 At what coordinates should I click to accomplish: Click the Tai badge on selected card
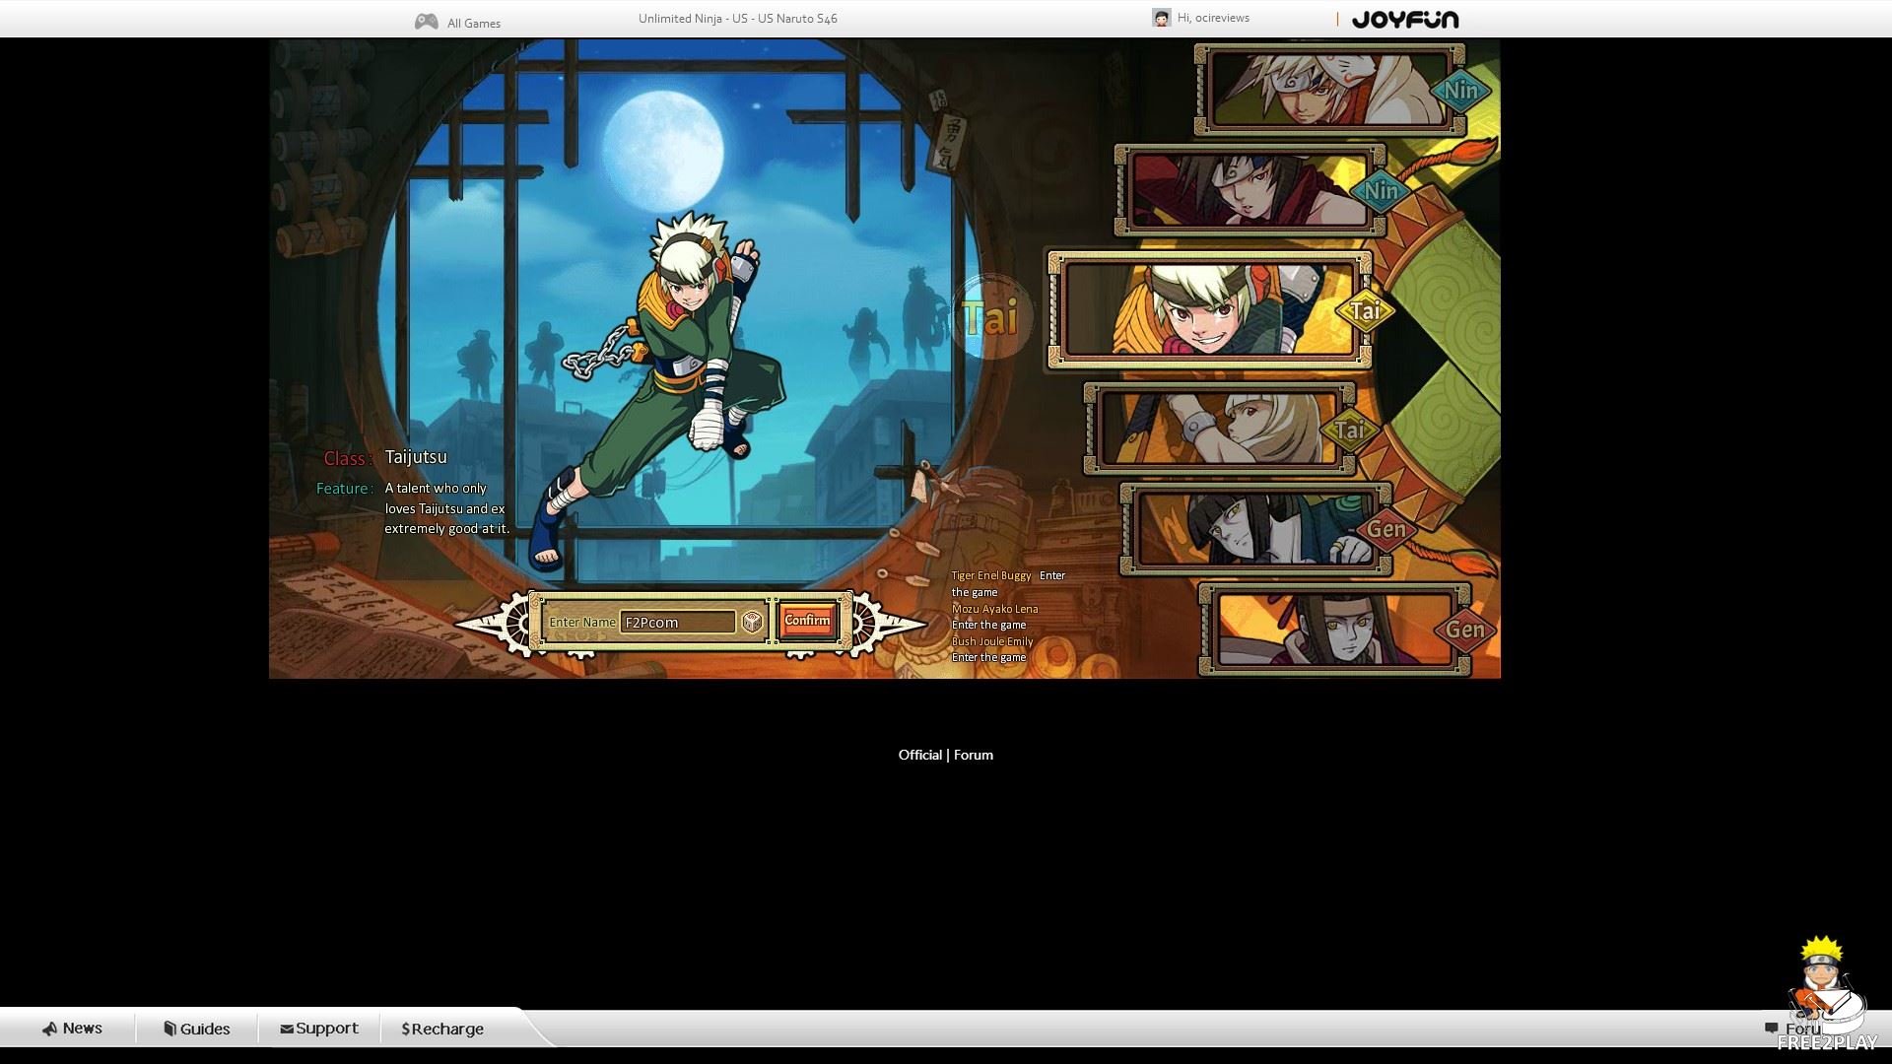1365,311
